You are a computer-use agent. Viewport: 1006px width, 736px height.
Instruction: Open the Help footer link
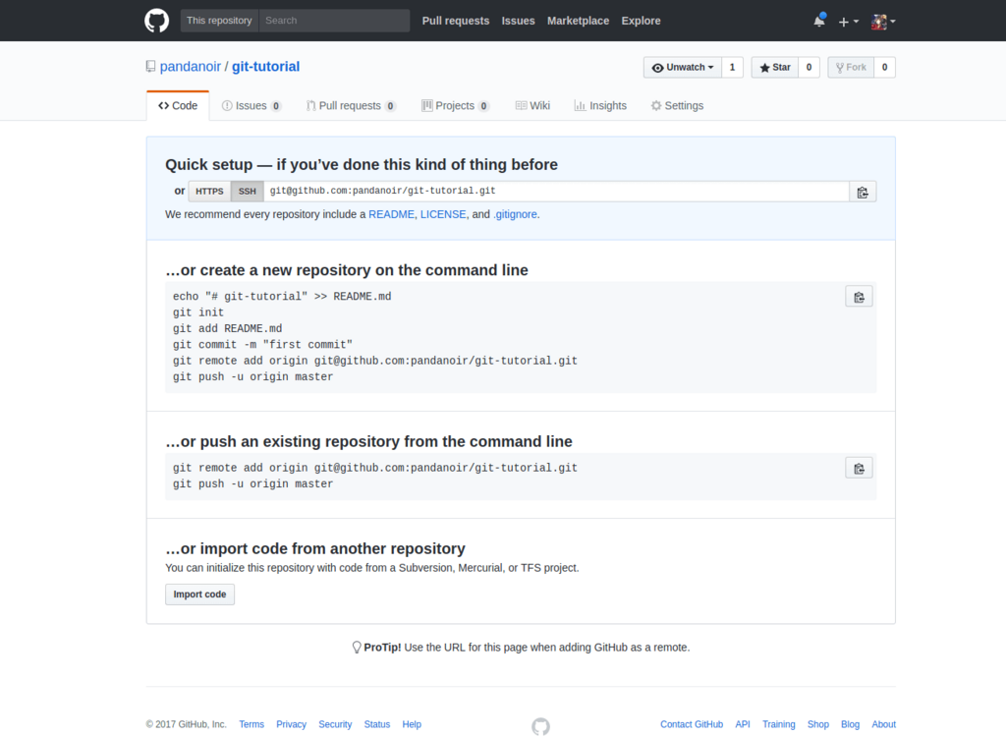point(412,724)
